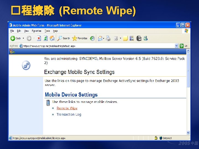Viewport: 199px width, 149px height.
Task: Click the page icon in address bar
Action: tap(21, 46)
